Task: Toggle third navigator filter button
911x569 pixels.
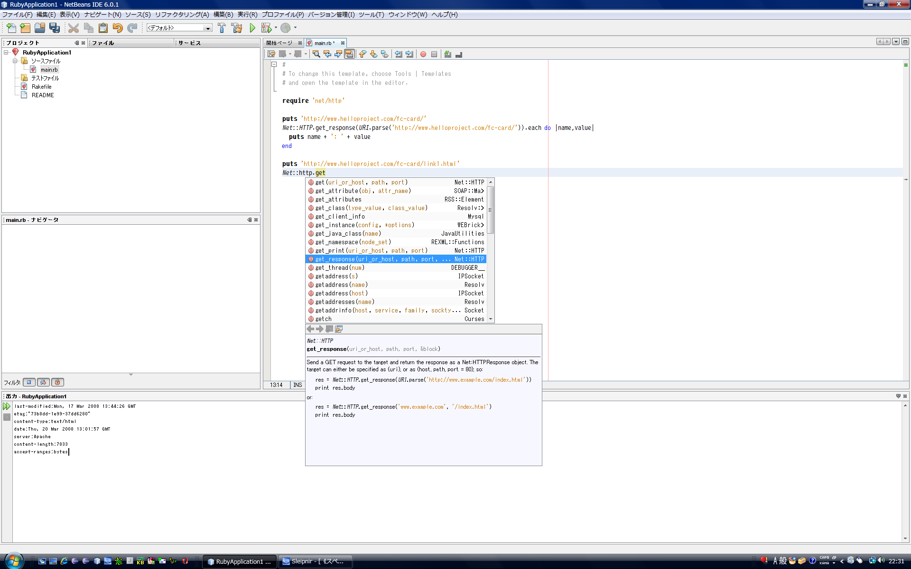Action: (57, 382)
